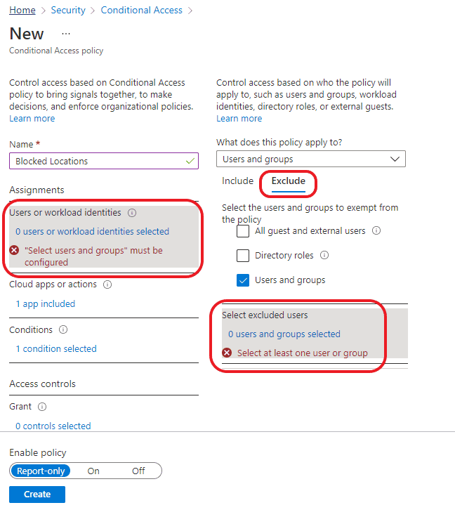Click the Conditions info icon
Viewport: 455px width, 517px height.
pyautogui.click(x=63, y=329)
